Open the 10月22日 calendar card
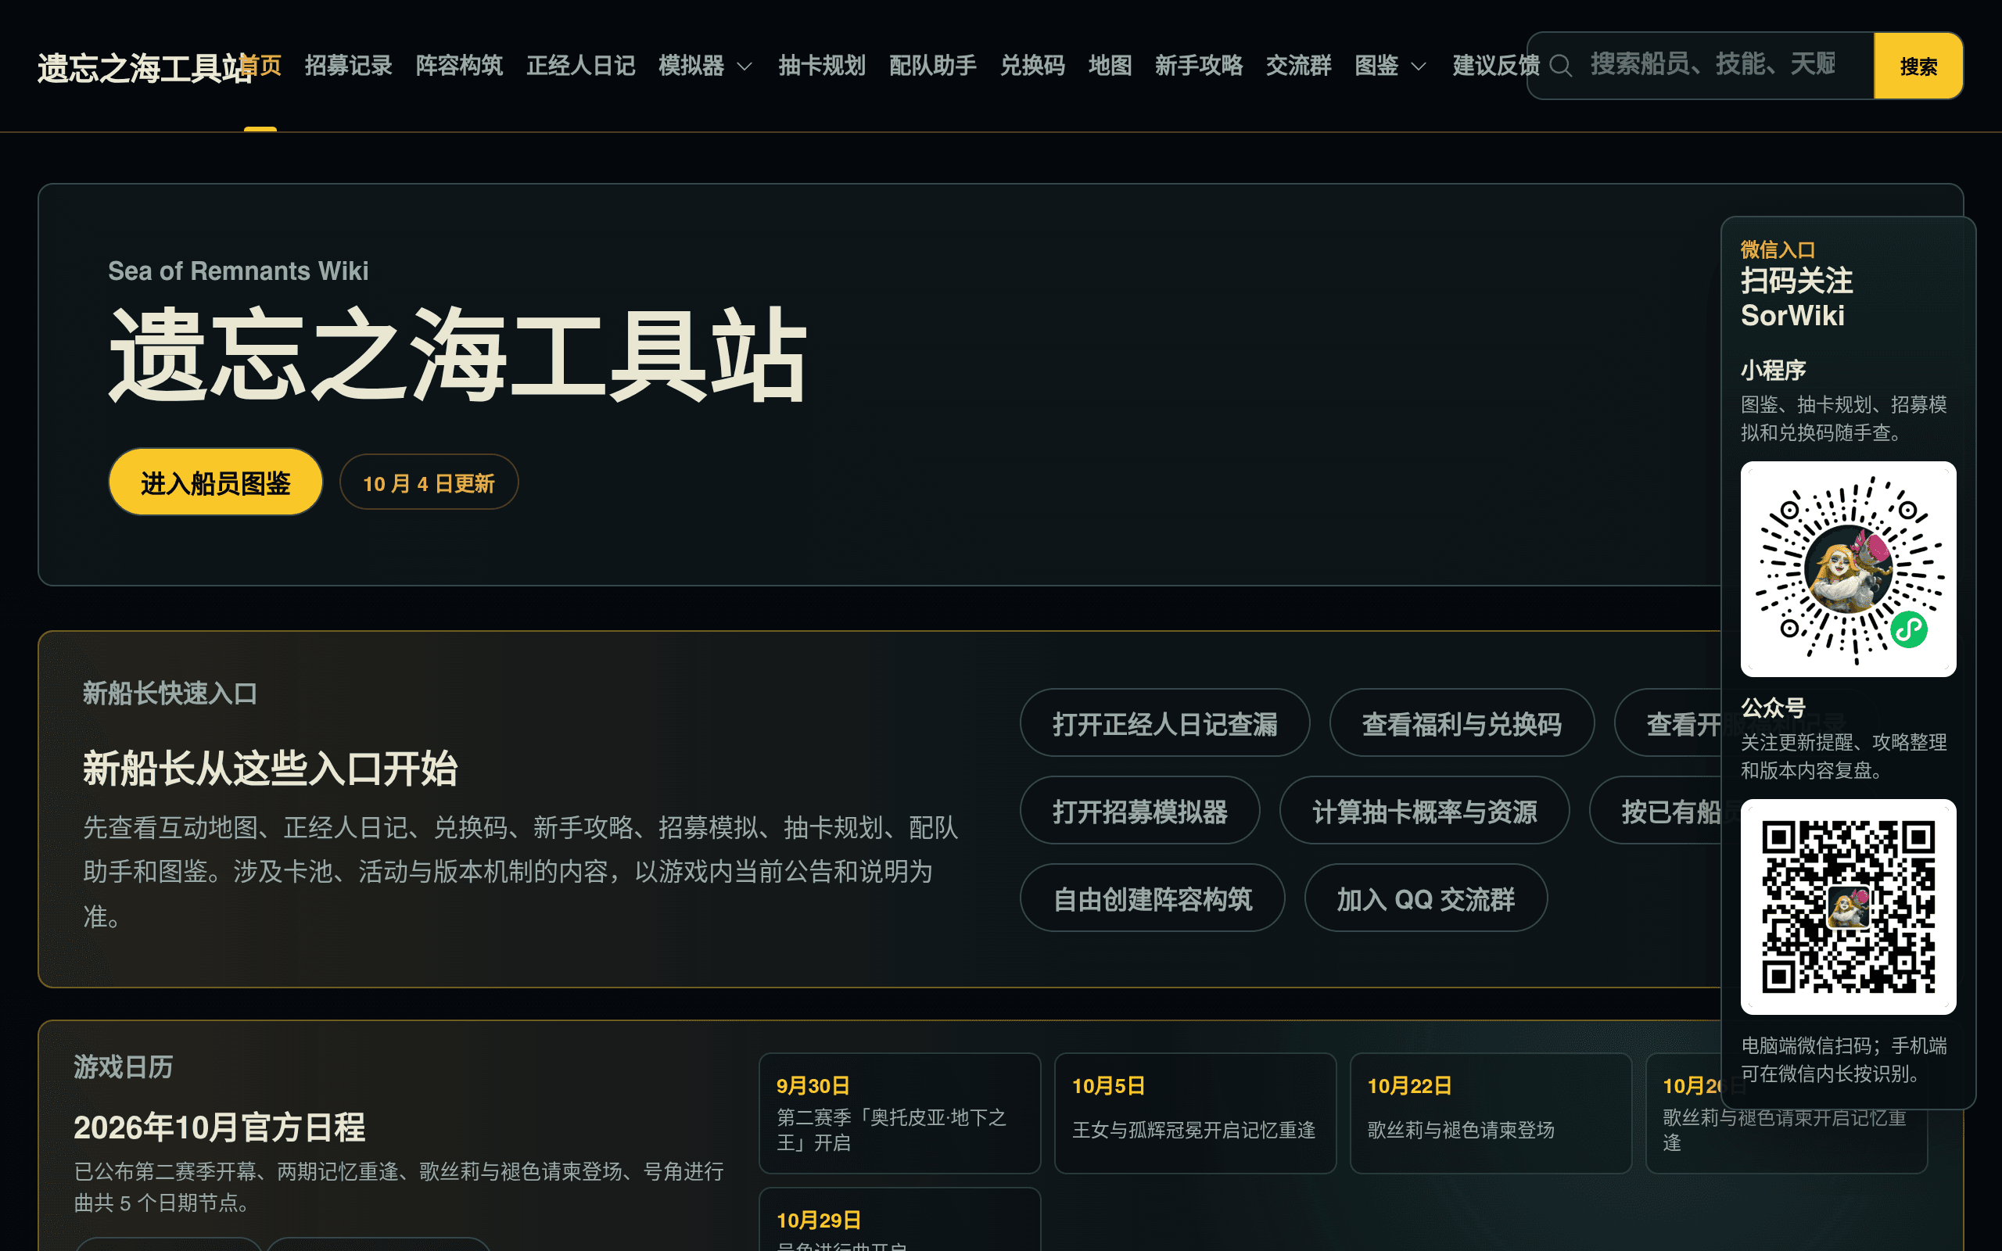The image size is (2002, 1251). 1491,1113
